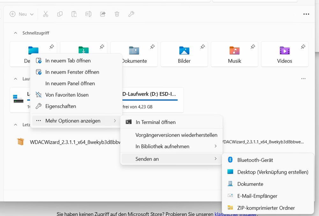Send to Desktop (Verknüpfung erstellen)
319x216 pixels.
(x=268, y=172)
